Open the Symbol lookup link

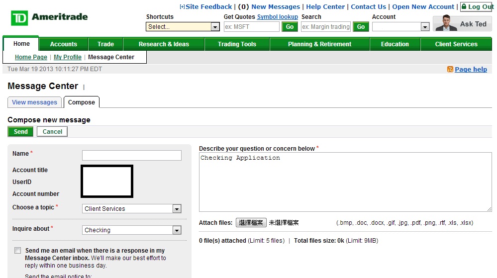tap(277, 17)
